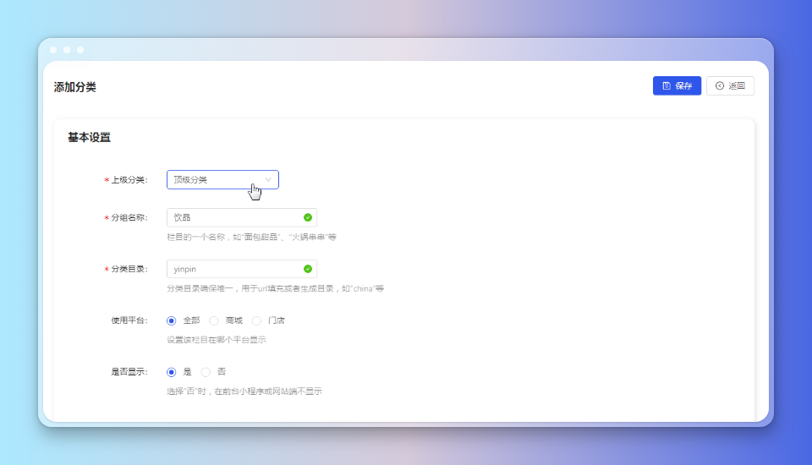This screenshot has width=812, height=465.
Task: Click the 分类目录 field label
Action: tap(129, 269)
